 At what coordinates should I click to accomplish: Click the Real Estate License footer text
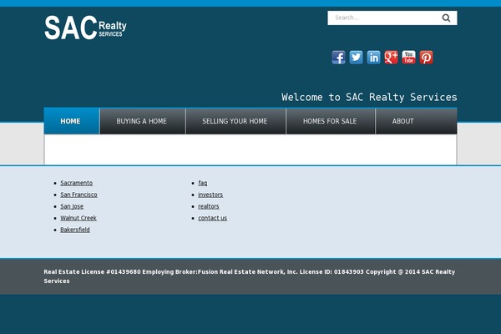point(250,276)
